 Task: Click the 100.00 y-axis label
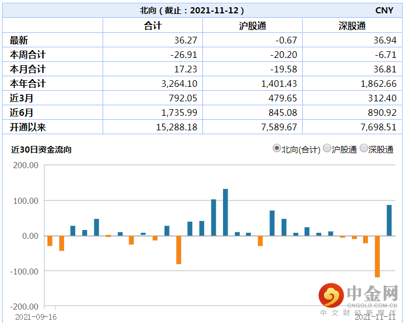pyautogui.click(x=26, y=200)
